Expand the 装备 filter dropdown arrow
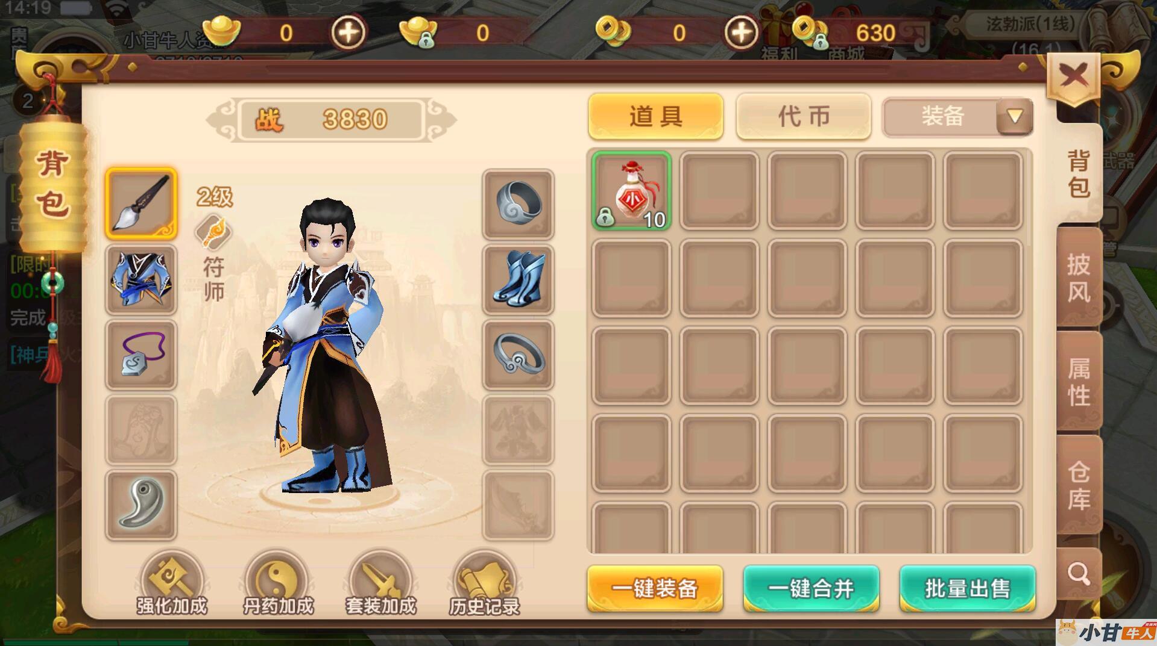Image resolution: width=1157 pixels, height=646 pixels. (x=1015, y=116)
